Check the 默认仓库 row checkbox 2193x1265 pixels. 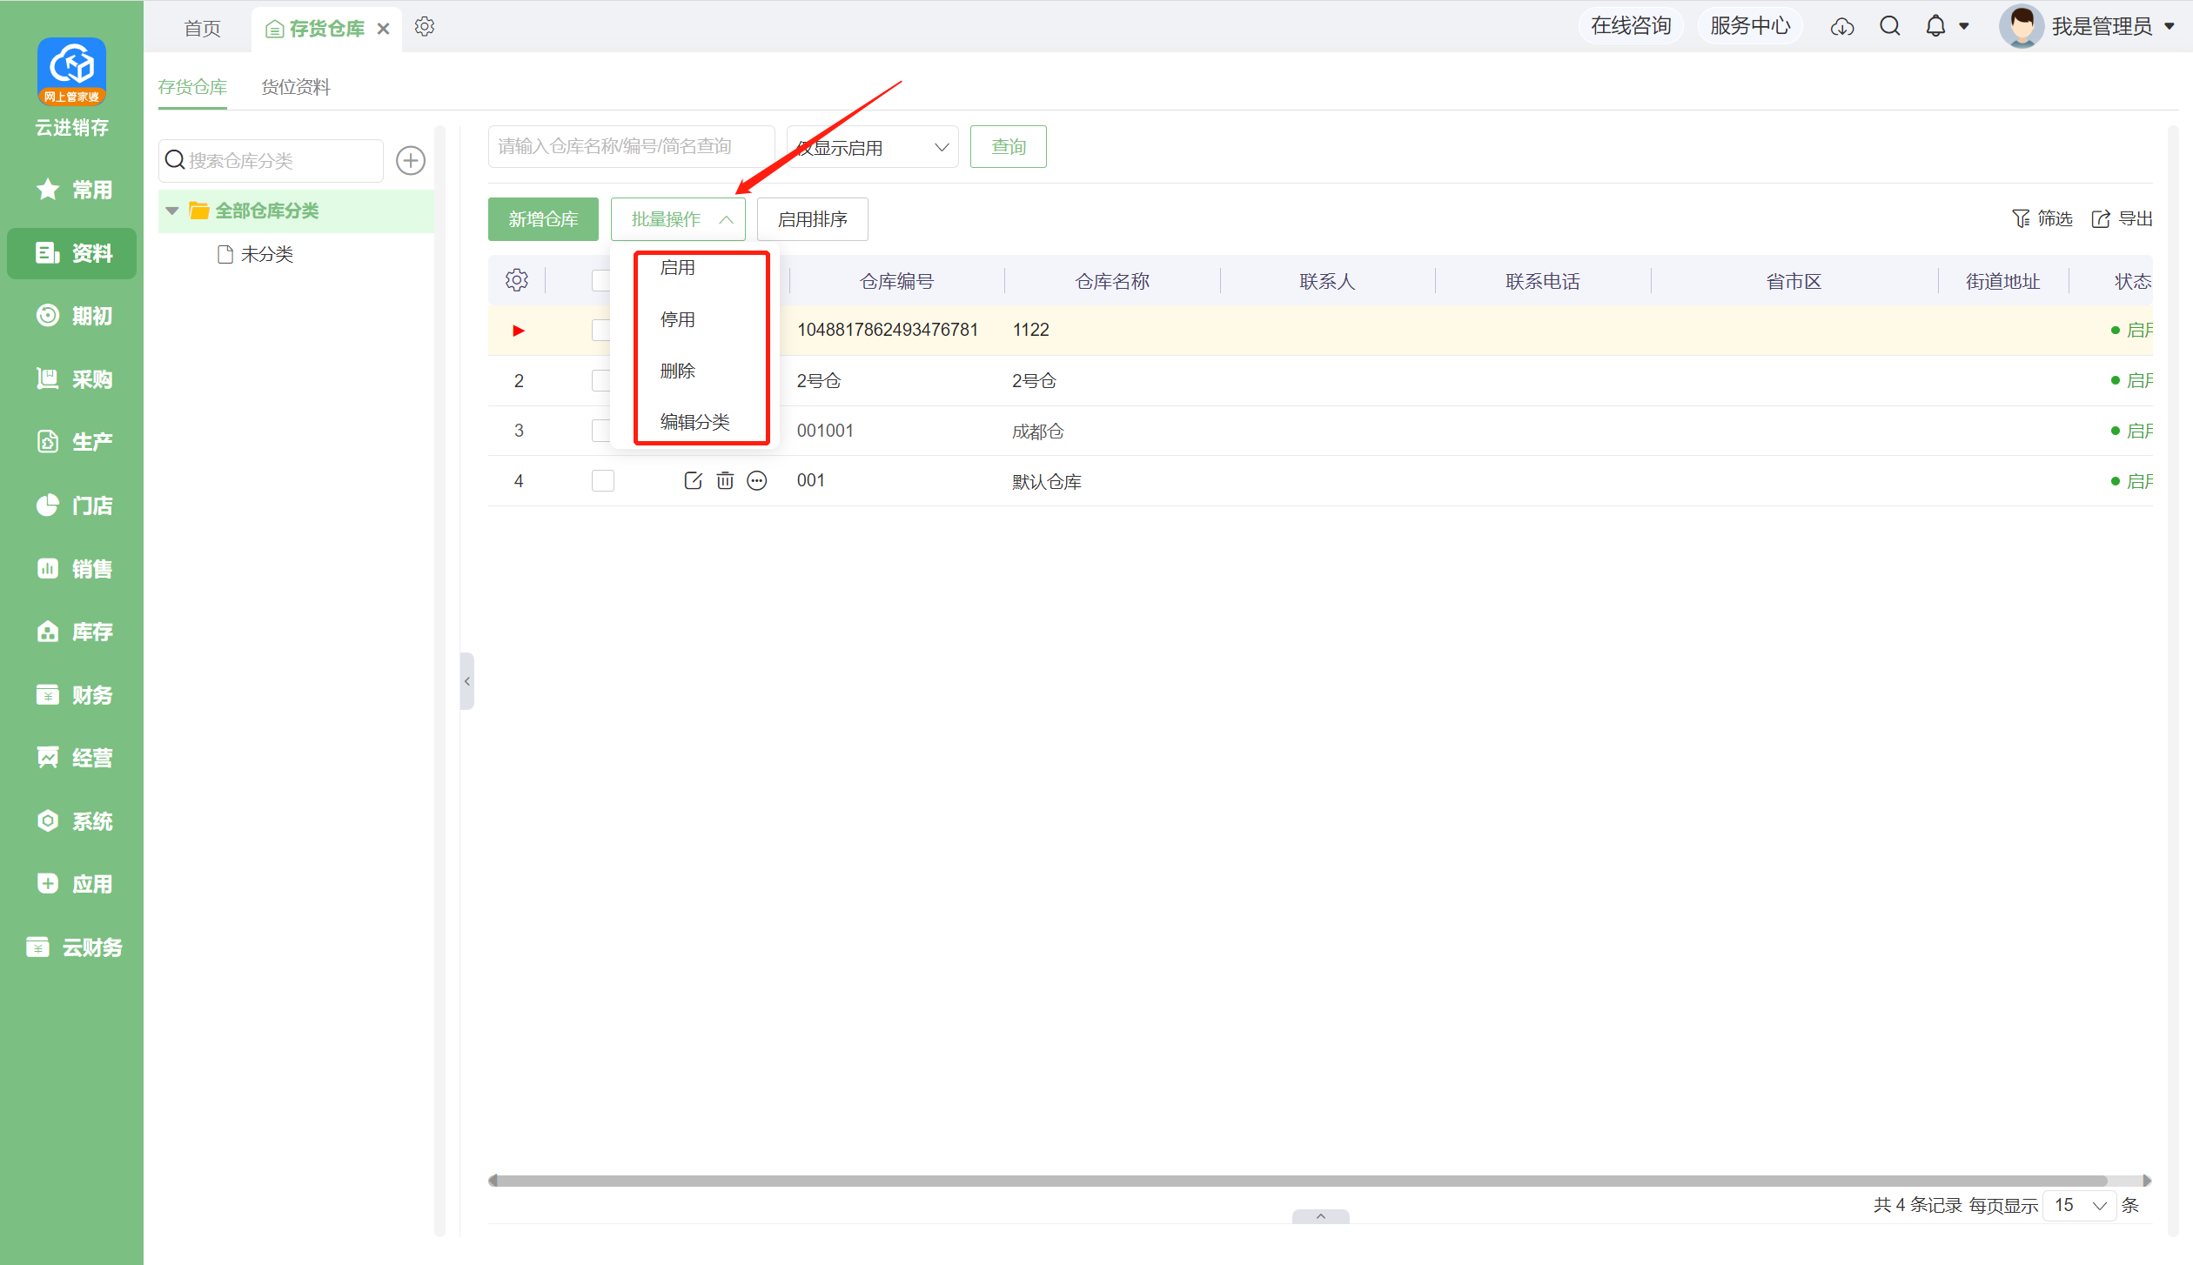[x=603, y=481]
